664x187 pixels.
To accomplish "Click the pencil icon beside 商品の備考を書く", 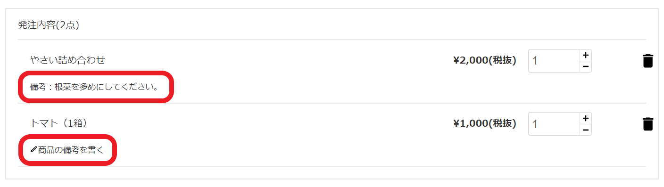I will 33,149.
